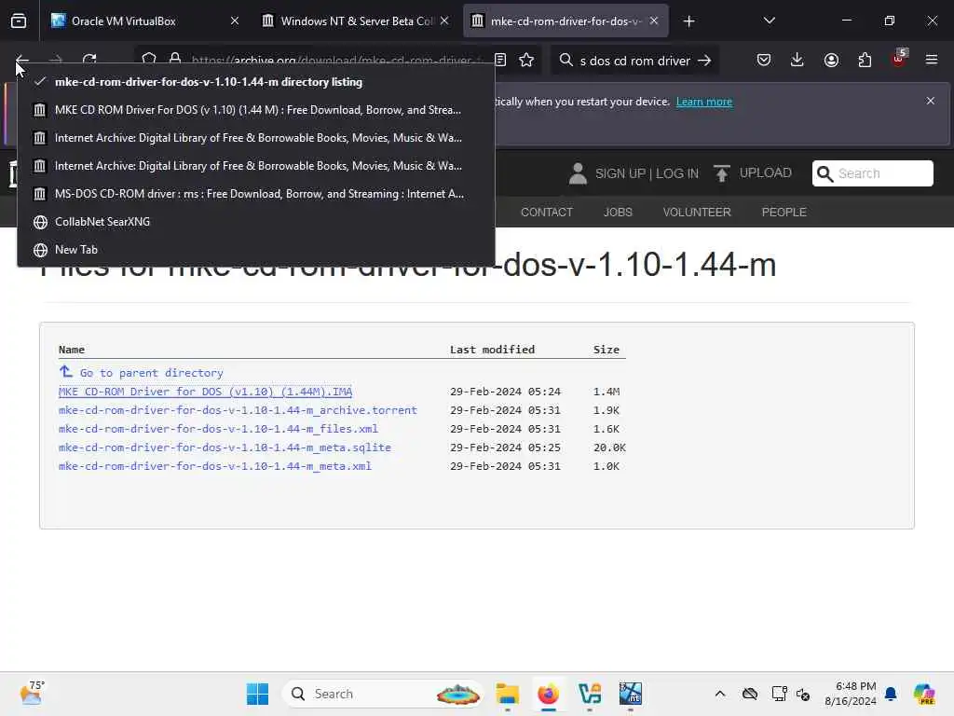The width and height of the screenshot is (954, 716).
Task: Close the Windows NT & Server Beta tab
Action: (x=444, y=21)
